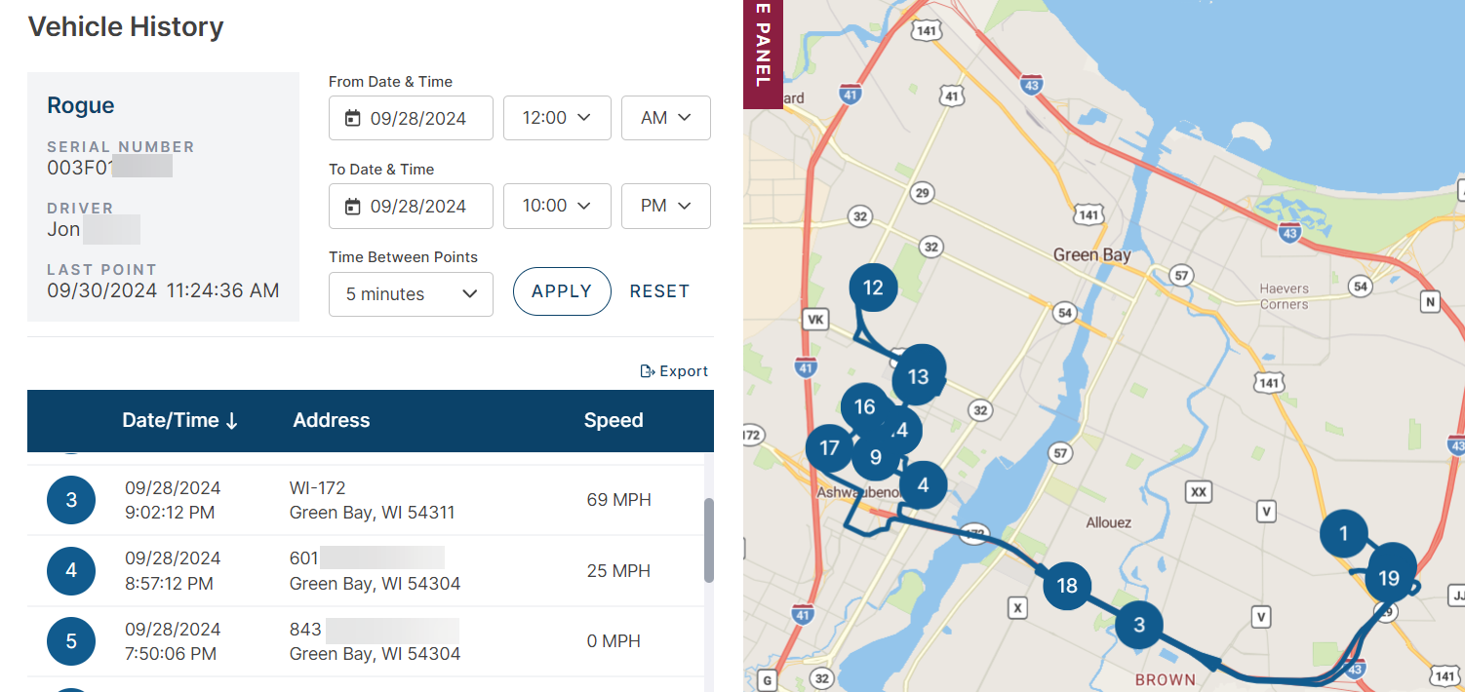Open the From Date calendar icon
The height and width of the screenshot is (692, 1465).
[353, 119]
